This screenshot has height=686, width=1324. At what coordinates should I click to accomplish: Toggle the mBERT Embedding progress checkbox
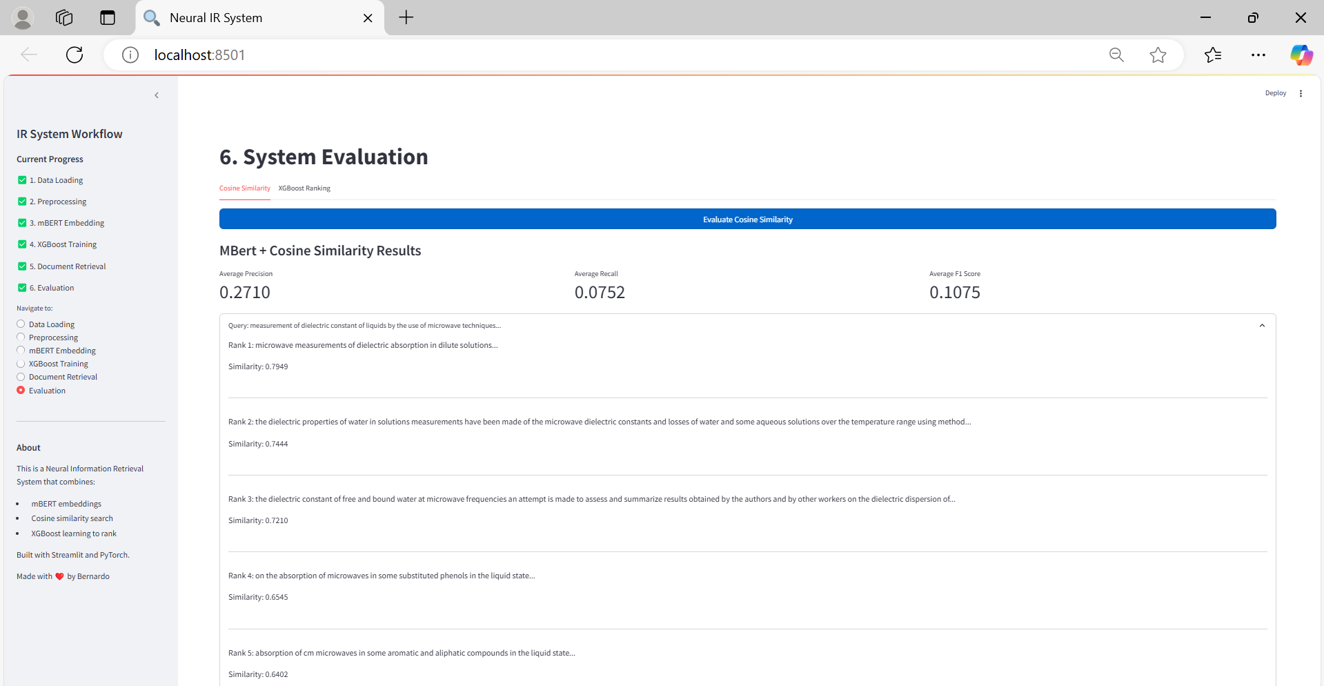pos(22,223)
